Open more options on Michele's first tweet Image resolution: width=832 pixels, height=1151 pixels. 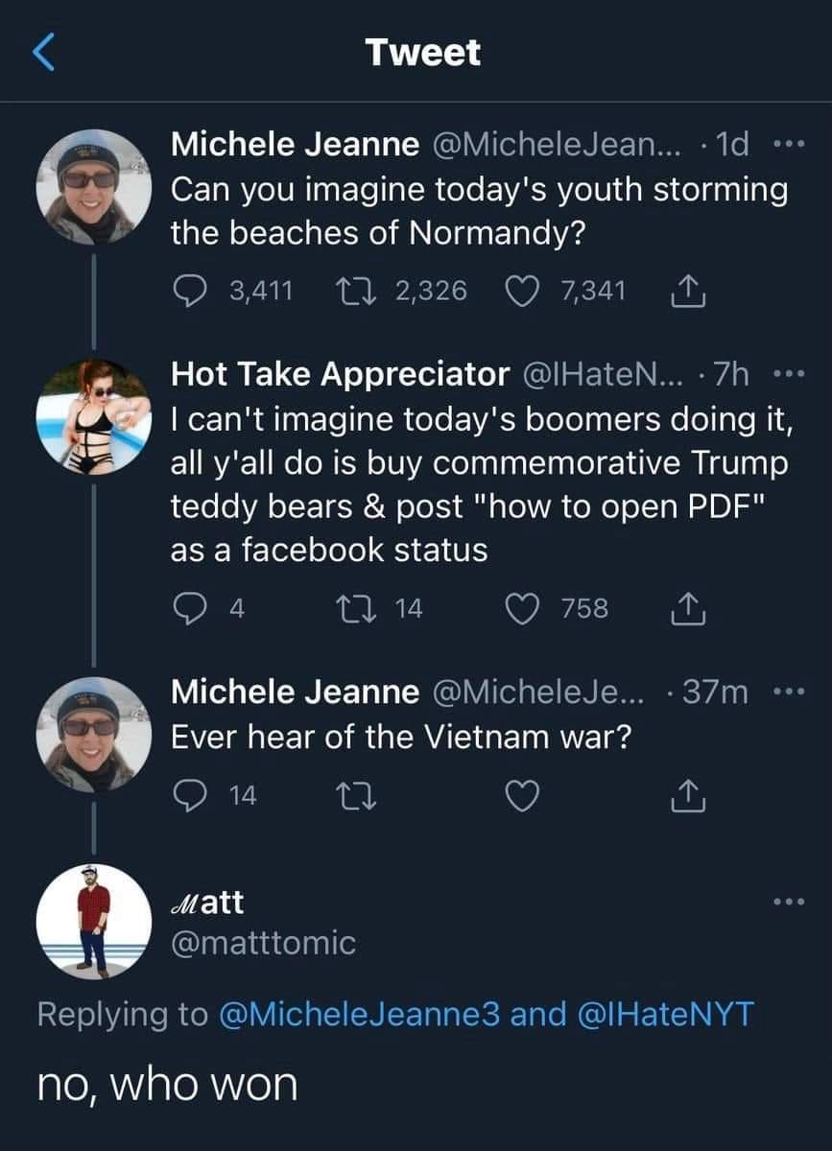(x=787, y=146)
